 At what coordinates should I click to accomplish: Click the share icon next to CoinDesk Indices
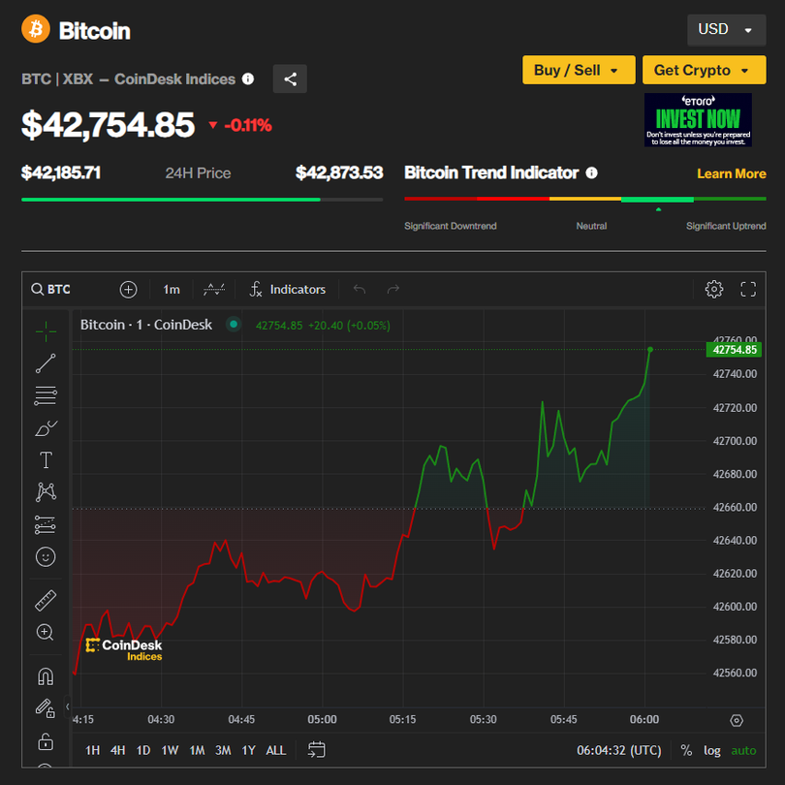[x=290, y=78]
